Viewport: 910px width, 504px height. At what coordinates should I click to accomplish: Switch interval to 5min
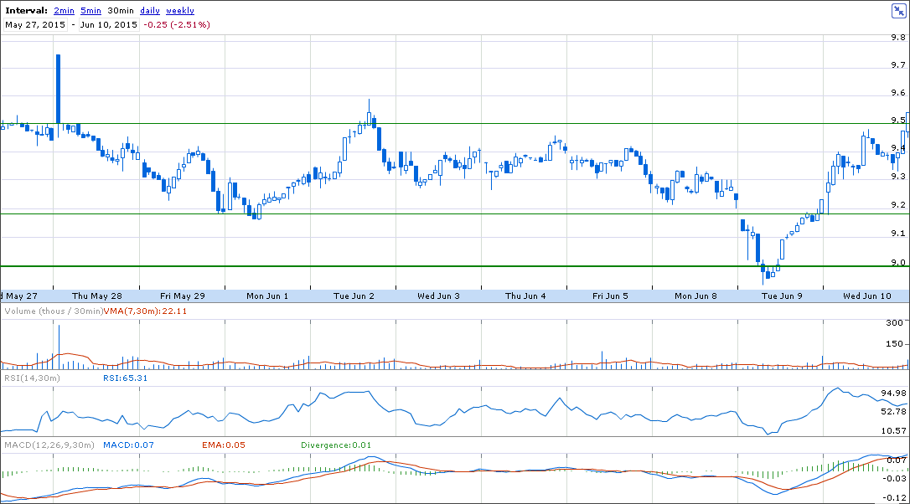coord(90,11)
